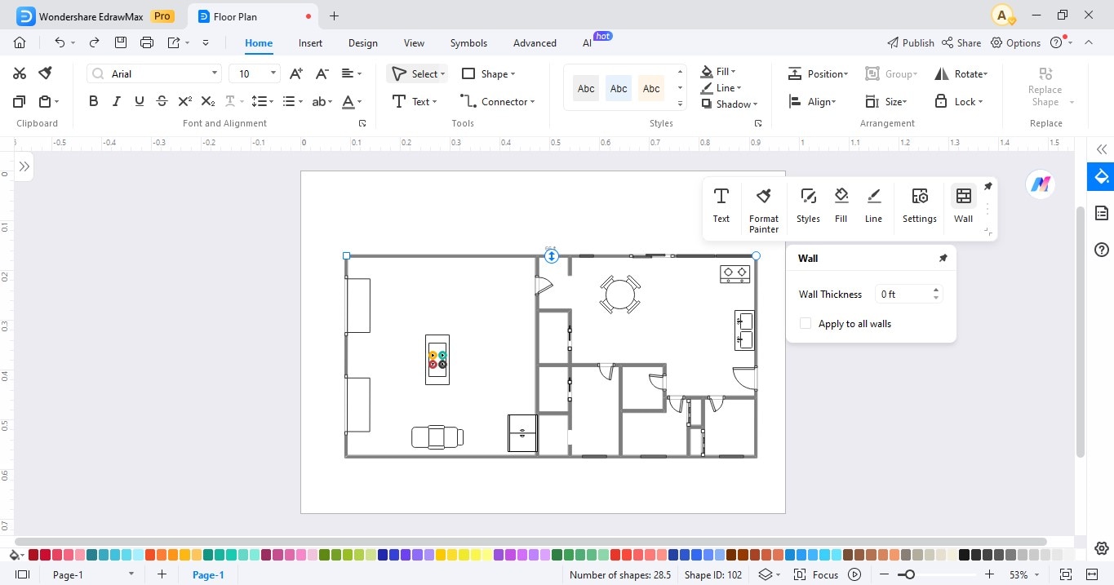
Task: Decrease font size with A- icon
Action: 322,73
